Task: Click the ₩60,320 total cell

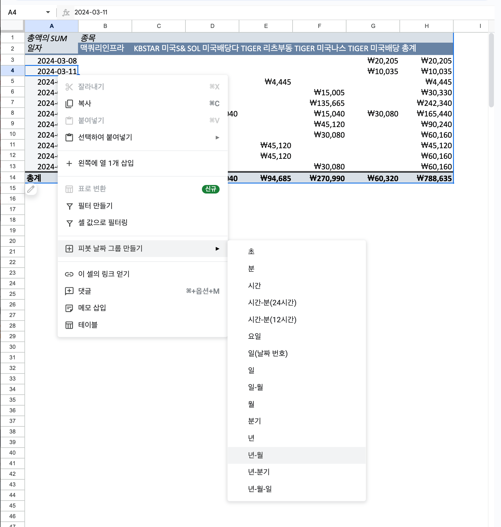Action: coord(373,178)
